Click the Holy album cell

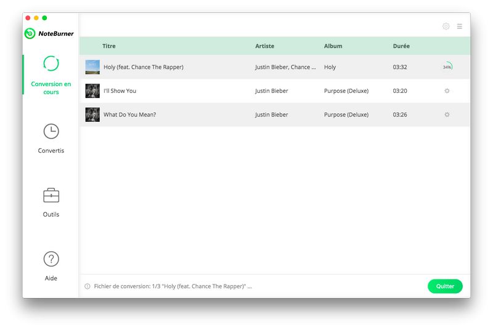(x=330, y=67)
